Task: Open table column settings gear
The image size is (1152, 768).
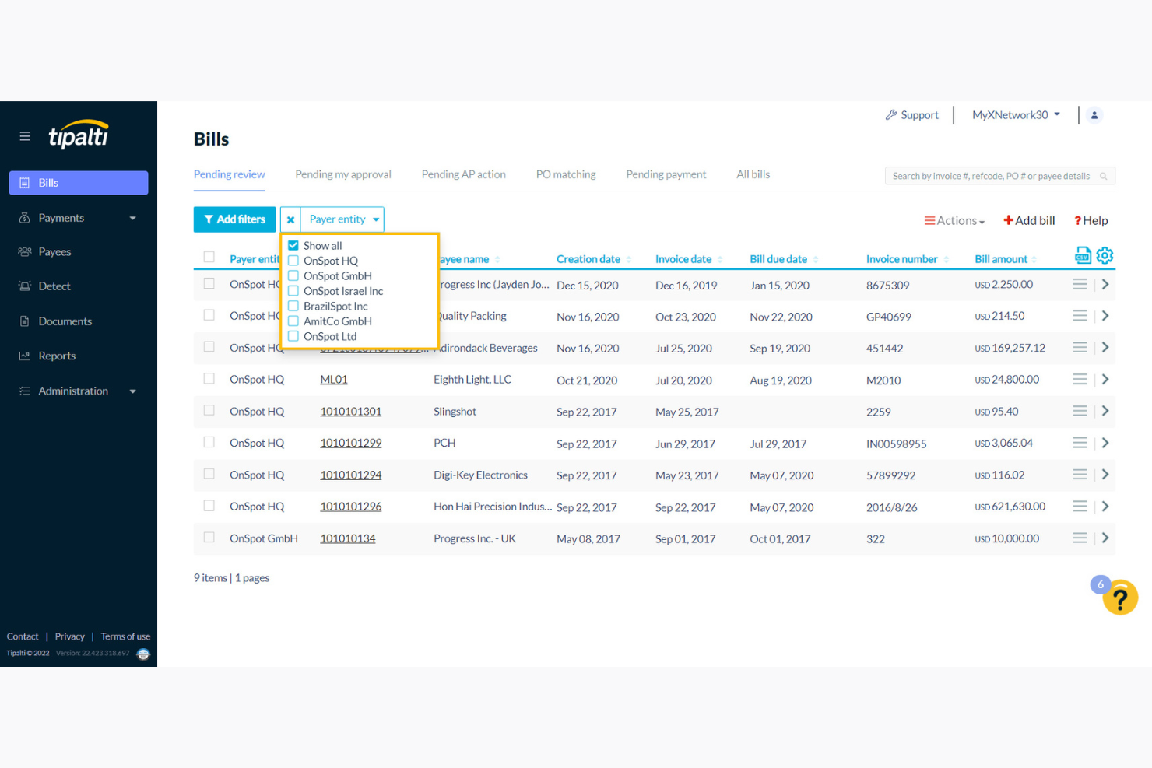Action: pos(1105,255)
